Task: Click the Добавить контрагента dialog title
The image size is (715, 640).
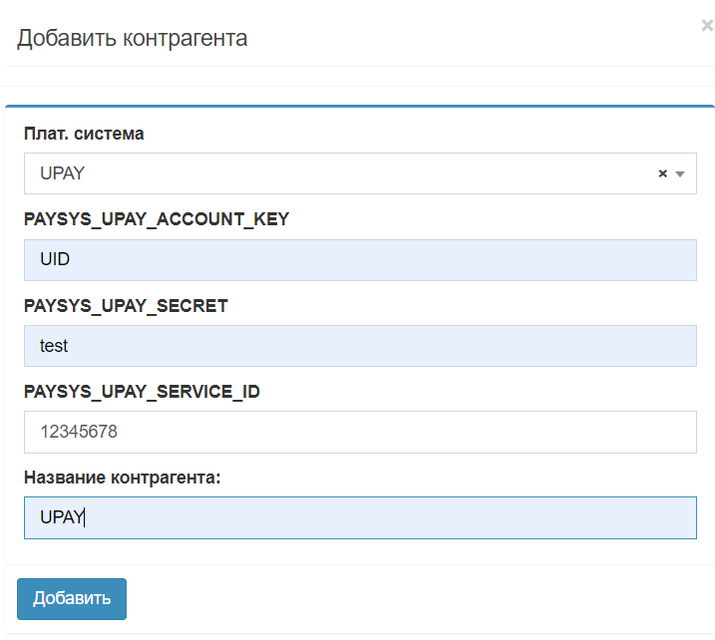Action: [x=132, y=39]
